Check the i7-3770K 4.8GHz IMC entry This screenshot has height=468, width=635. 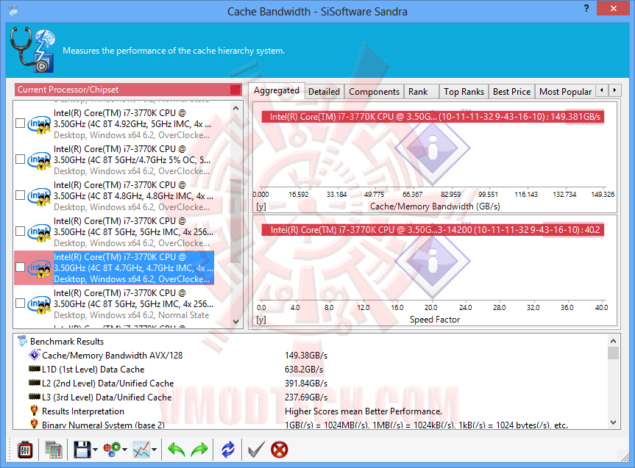[x=20, y=195]
